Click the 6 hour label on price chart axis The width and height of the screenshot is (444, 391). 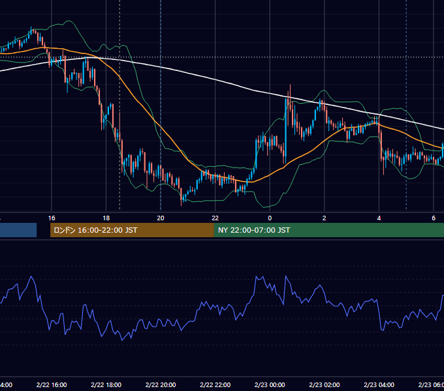[434, 218]
